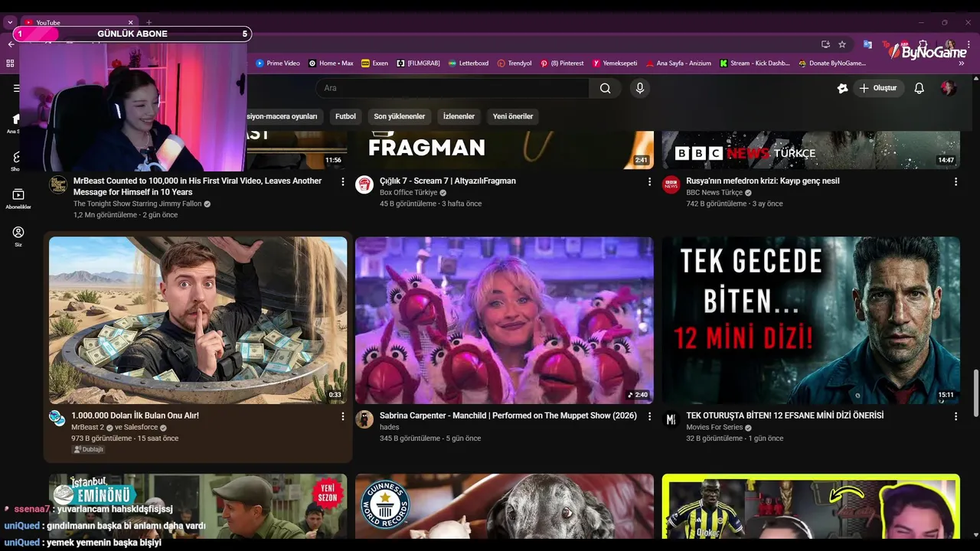Open options menu for Çığlık 7 video

coord(649,181)
